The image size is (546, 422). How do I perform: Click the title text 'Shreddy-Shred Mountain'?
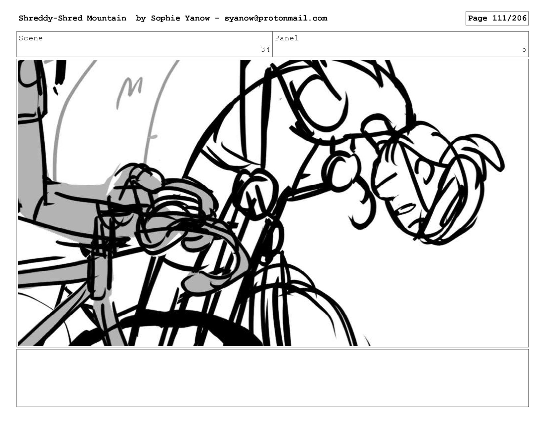pos(72,18)
